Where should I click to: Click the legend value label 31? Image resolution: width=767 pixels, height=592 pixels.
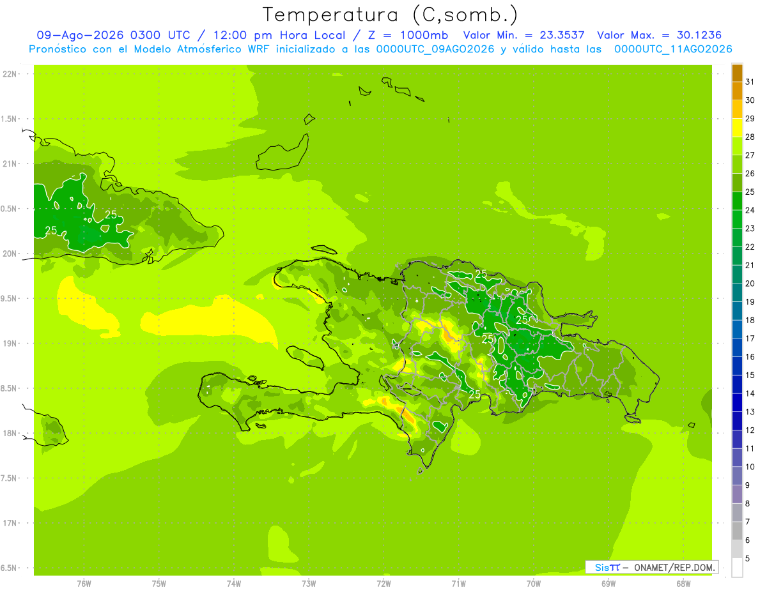point(750,82)
